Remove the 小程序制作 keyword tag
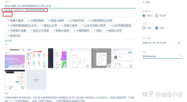 [75, 30]
